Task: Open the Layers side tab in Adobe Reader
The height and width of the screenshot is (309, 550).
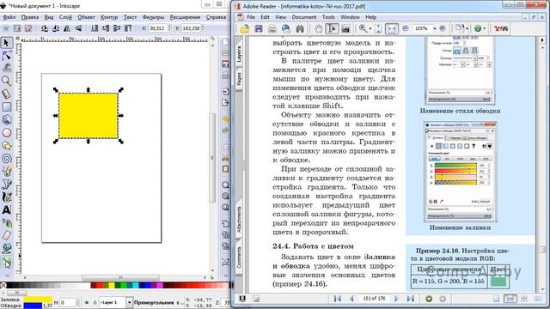Action: [239, 53]
